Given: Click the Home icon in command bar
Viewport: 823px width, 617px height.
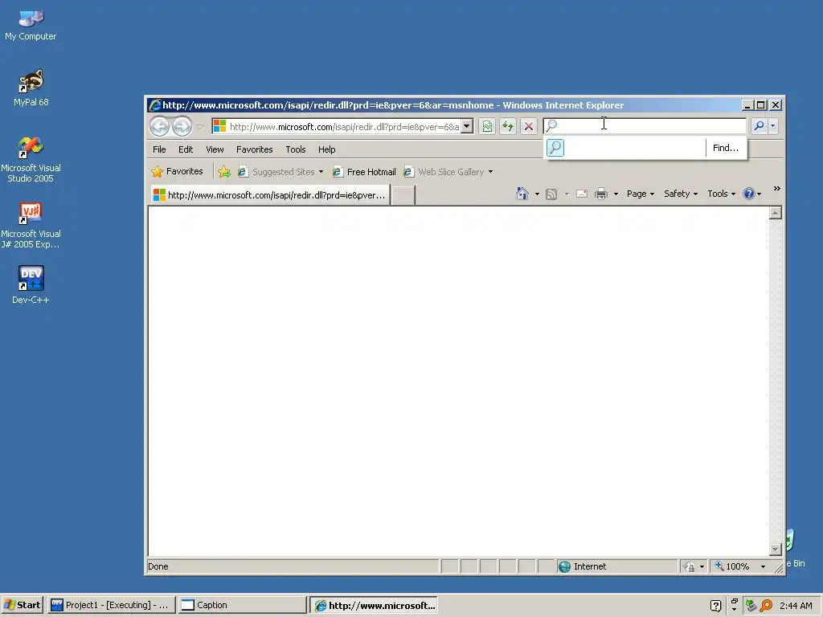Looking at the screenshot, I should tap(522, 194).
